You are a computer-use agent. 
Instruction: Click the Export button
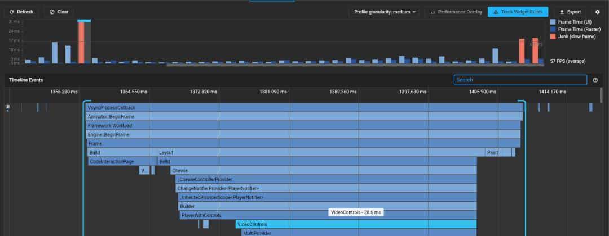[x=570, y=12]
